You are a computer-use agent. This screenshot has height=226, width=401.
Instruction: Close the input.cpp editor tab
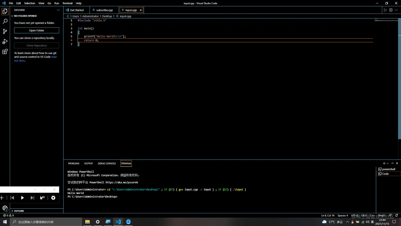[141, 10]
